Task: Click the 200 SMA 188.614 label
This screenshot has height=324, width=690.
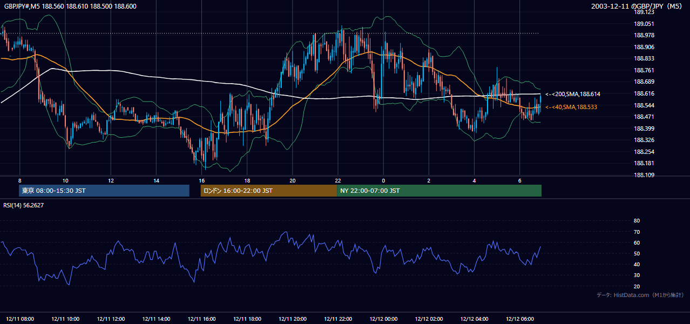Action: [573, 94]
